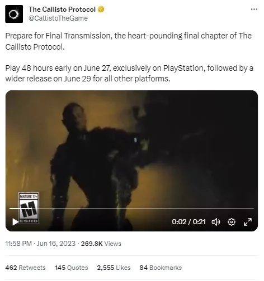Click the 269.8K Views count
This screenshot has height=281, width=264.
(101, 244)
